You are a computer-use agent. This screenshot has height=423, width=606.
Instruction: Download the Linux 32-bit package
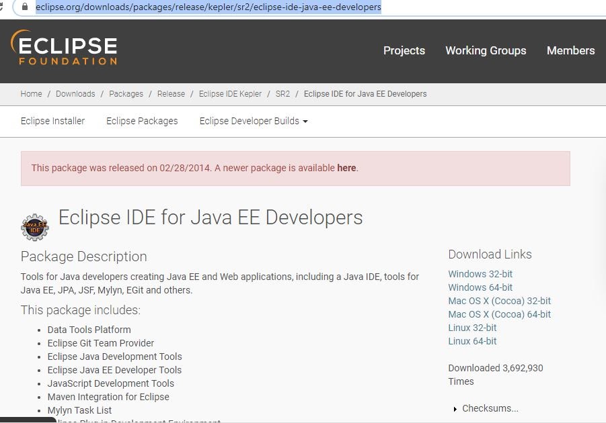(472, 328)
